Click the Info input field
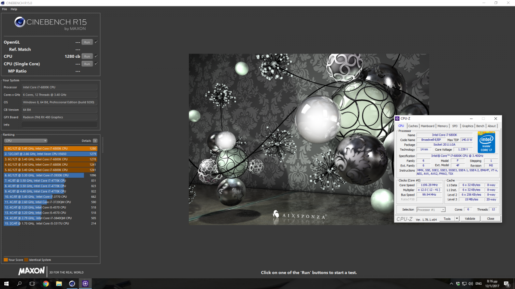The height and width of the screenshot is (289, 515). click(59, 125)
